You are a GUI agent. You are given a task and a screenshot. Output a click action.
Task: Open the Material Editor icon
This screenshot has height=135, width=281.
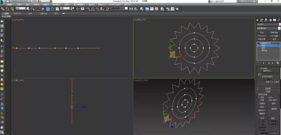tap(162, 9)
